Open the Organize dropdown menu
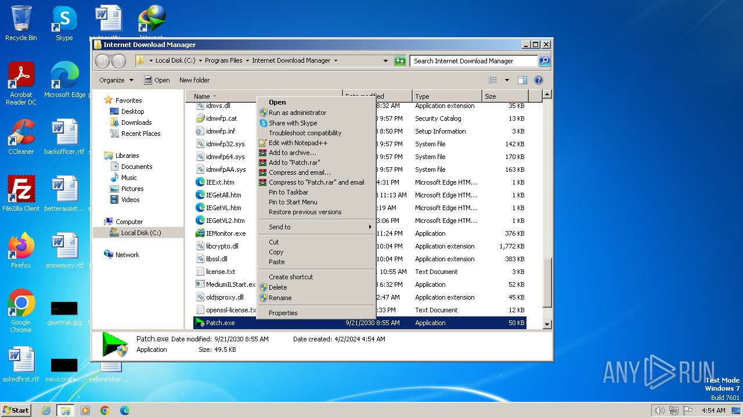Viewport: 743px width, 418px height. click(116, 80)
